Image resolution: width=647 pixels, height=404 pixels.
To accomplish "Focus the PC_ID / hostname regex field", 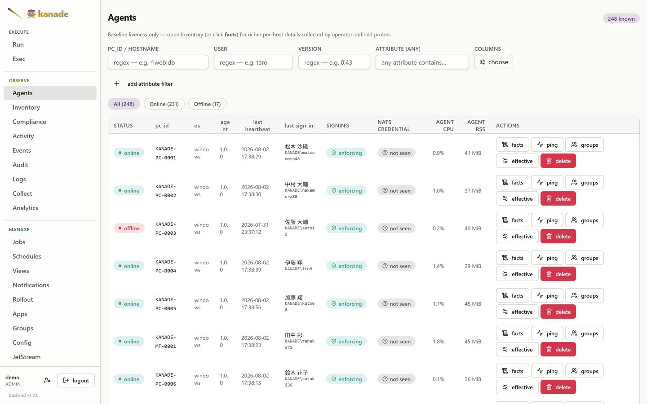I will pos(158,62).
